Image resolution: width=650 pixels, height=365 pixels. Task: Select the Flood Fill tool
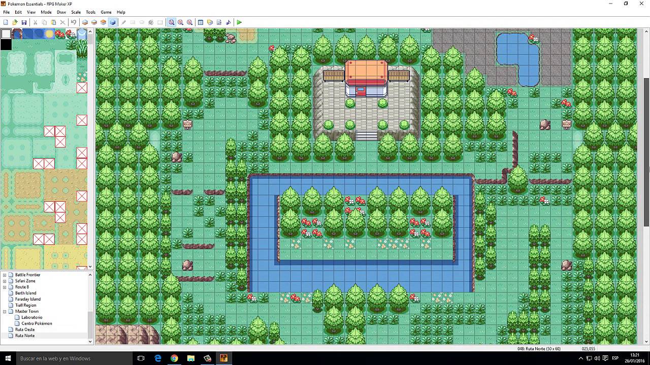click(x=151, y=22)
